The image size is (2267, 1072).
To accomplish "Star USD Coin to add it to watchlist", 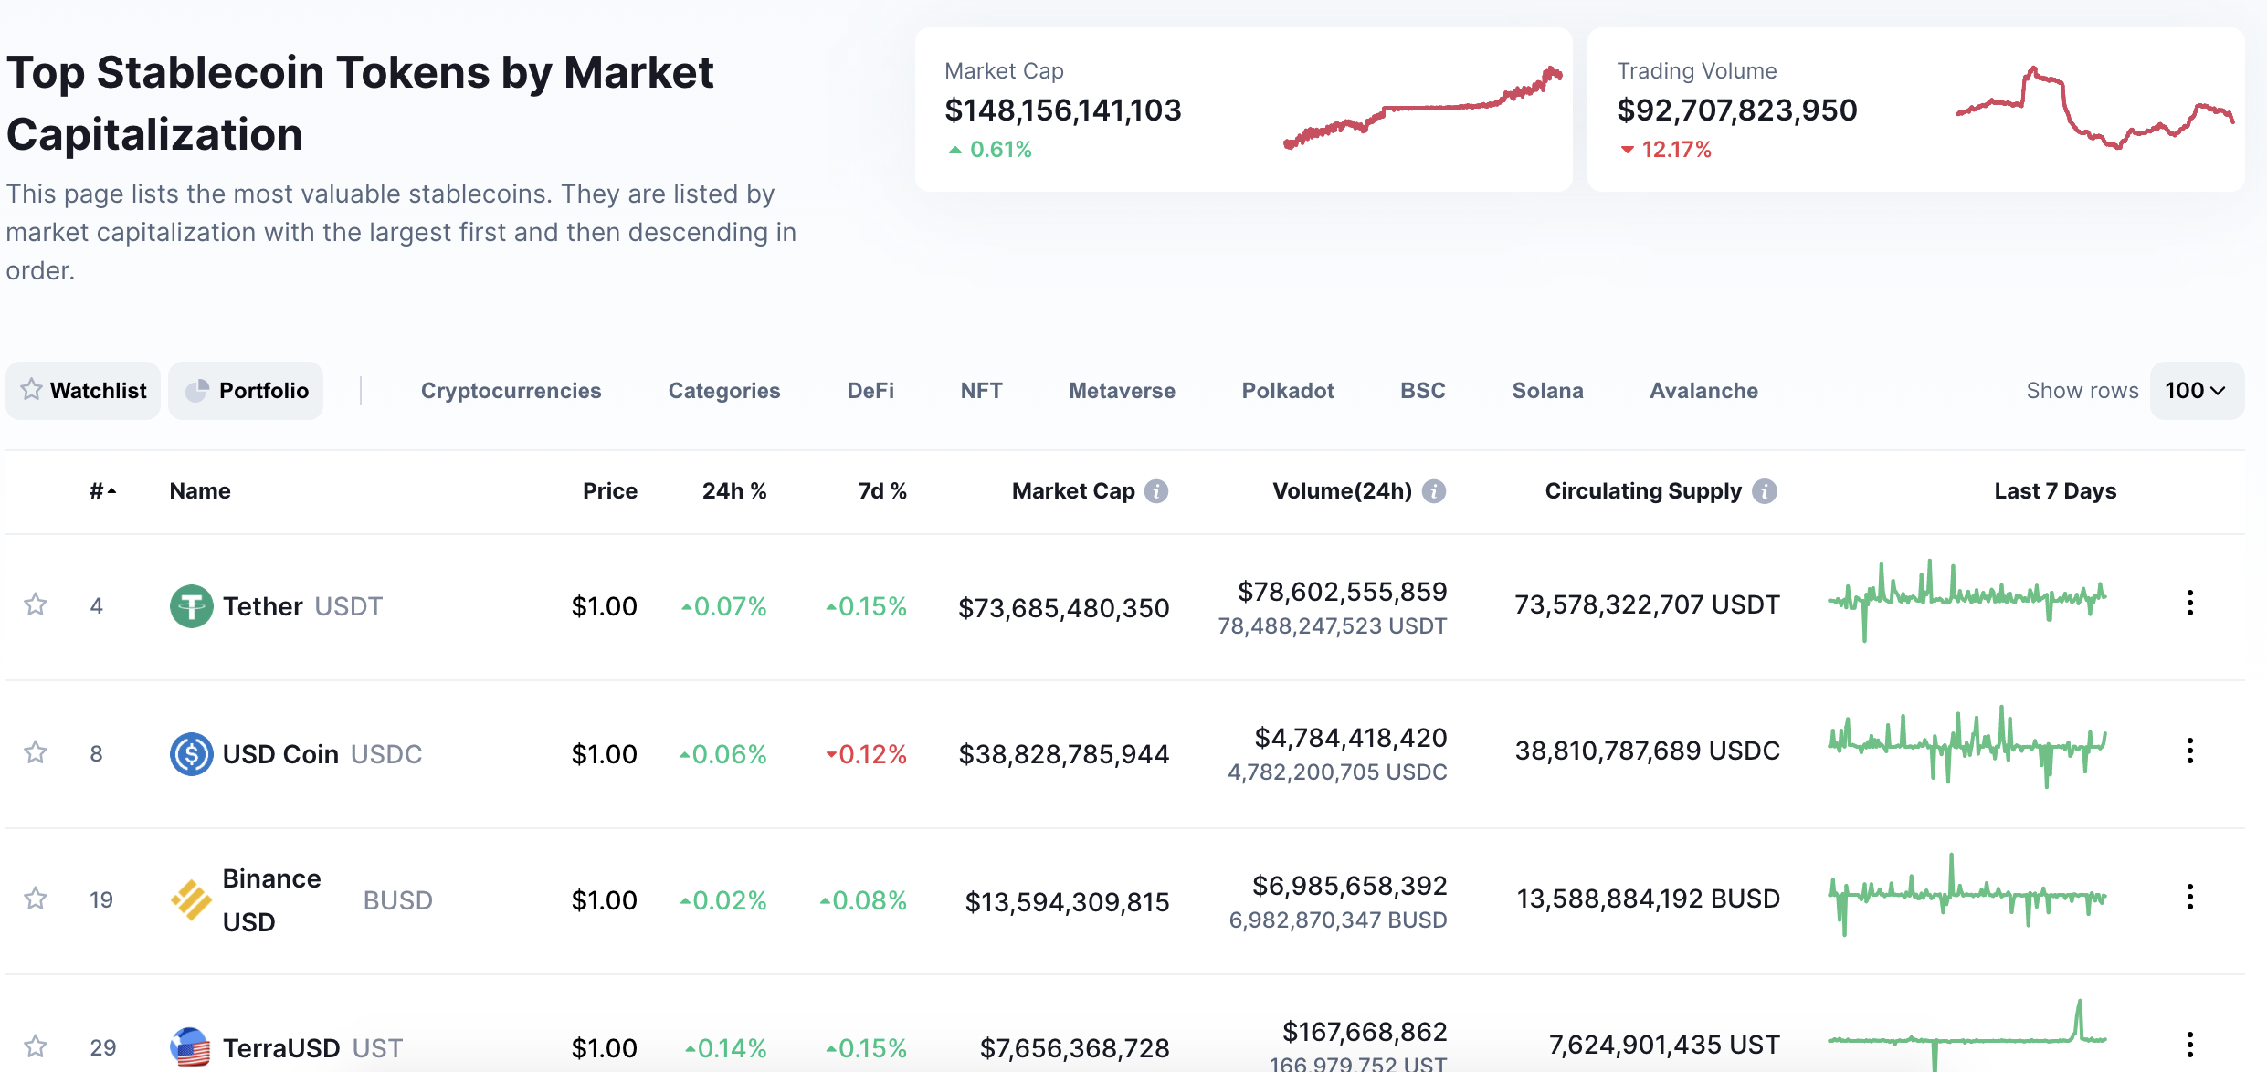I will [36, 752].
